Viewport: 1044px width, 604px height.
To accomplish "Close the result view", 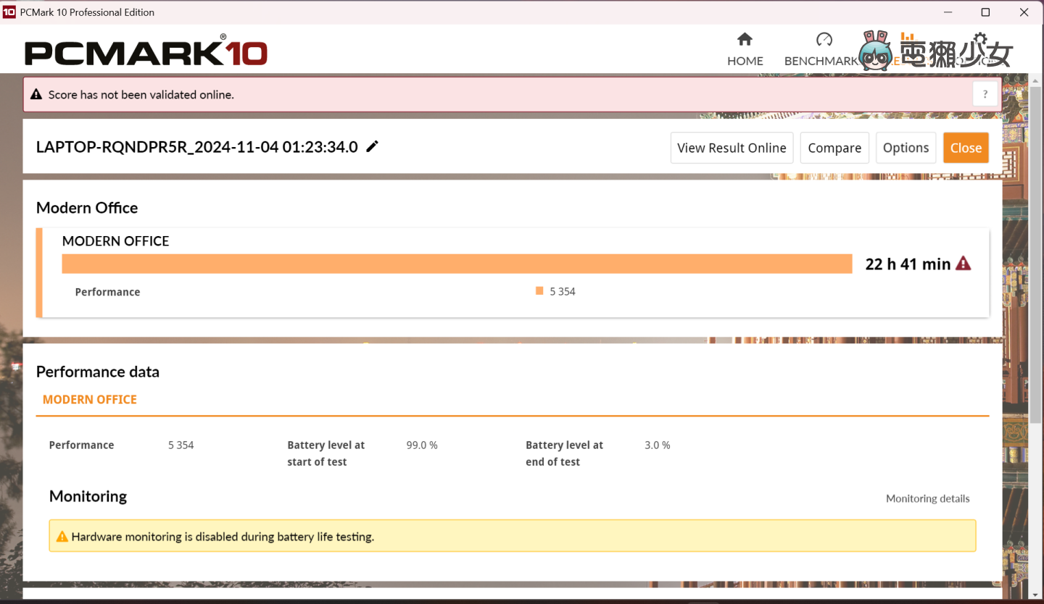I will coord(966,148).
